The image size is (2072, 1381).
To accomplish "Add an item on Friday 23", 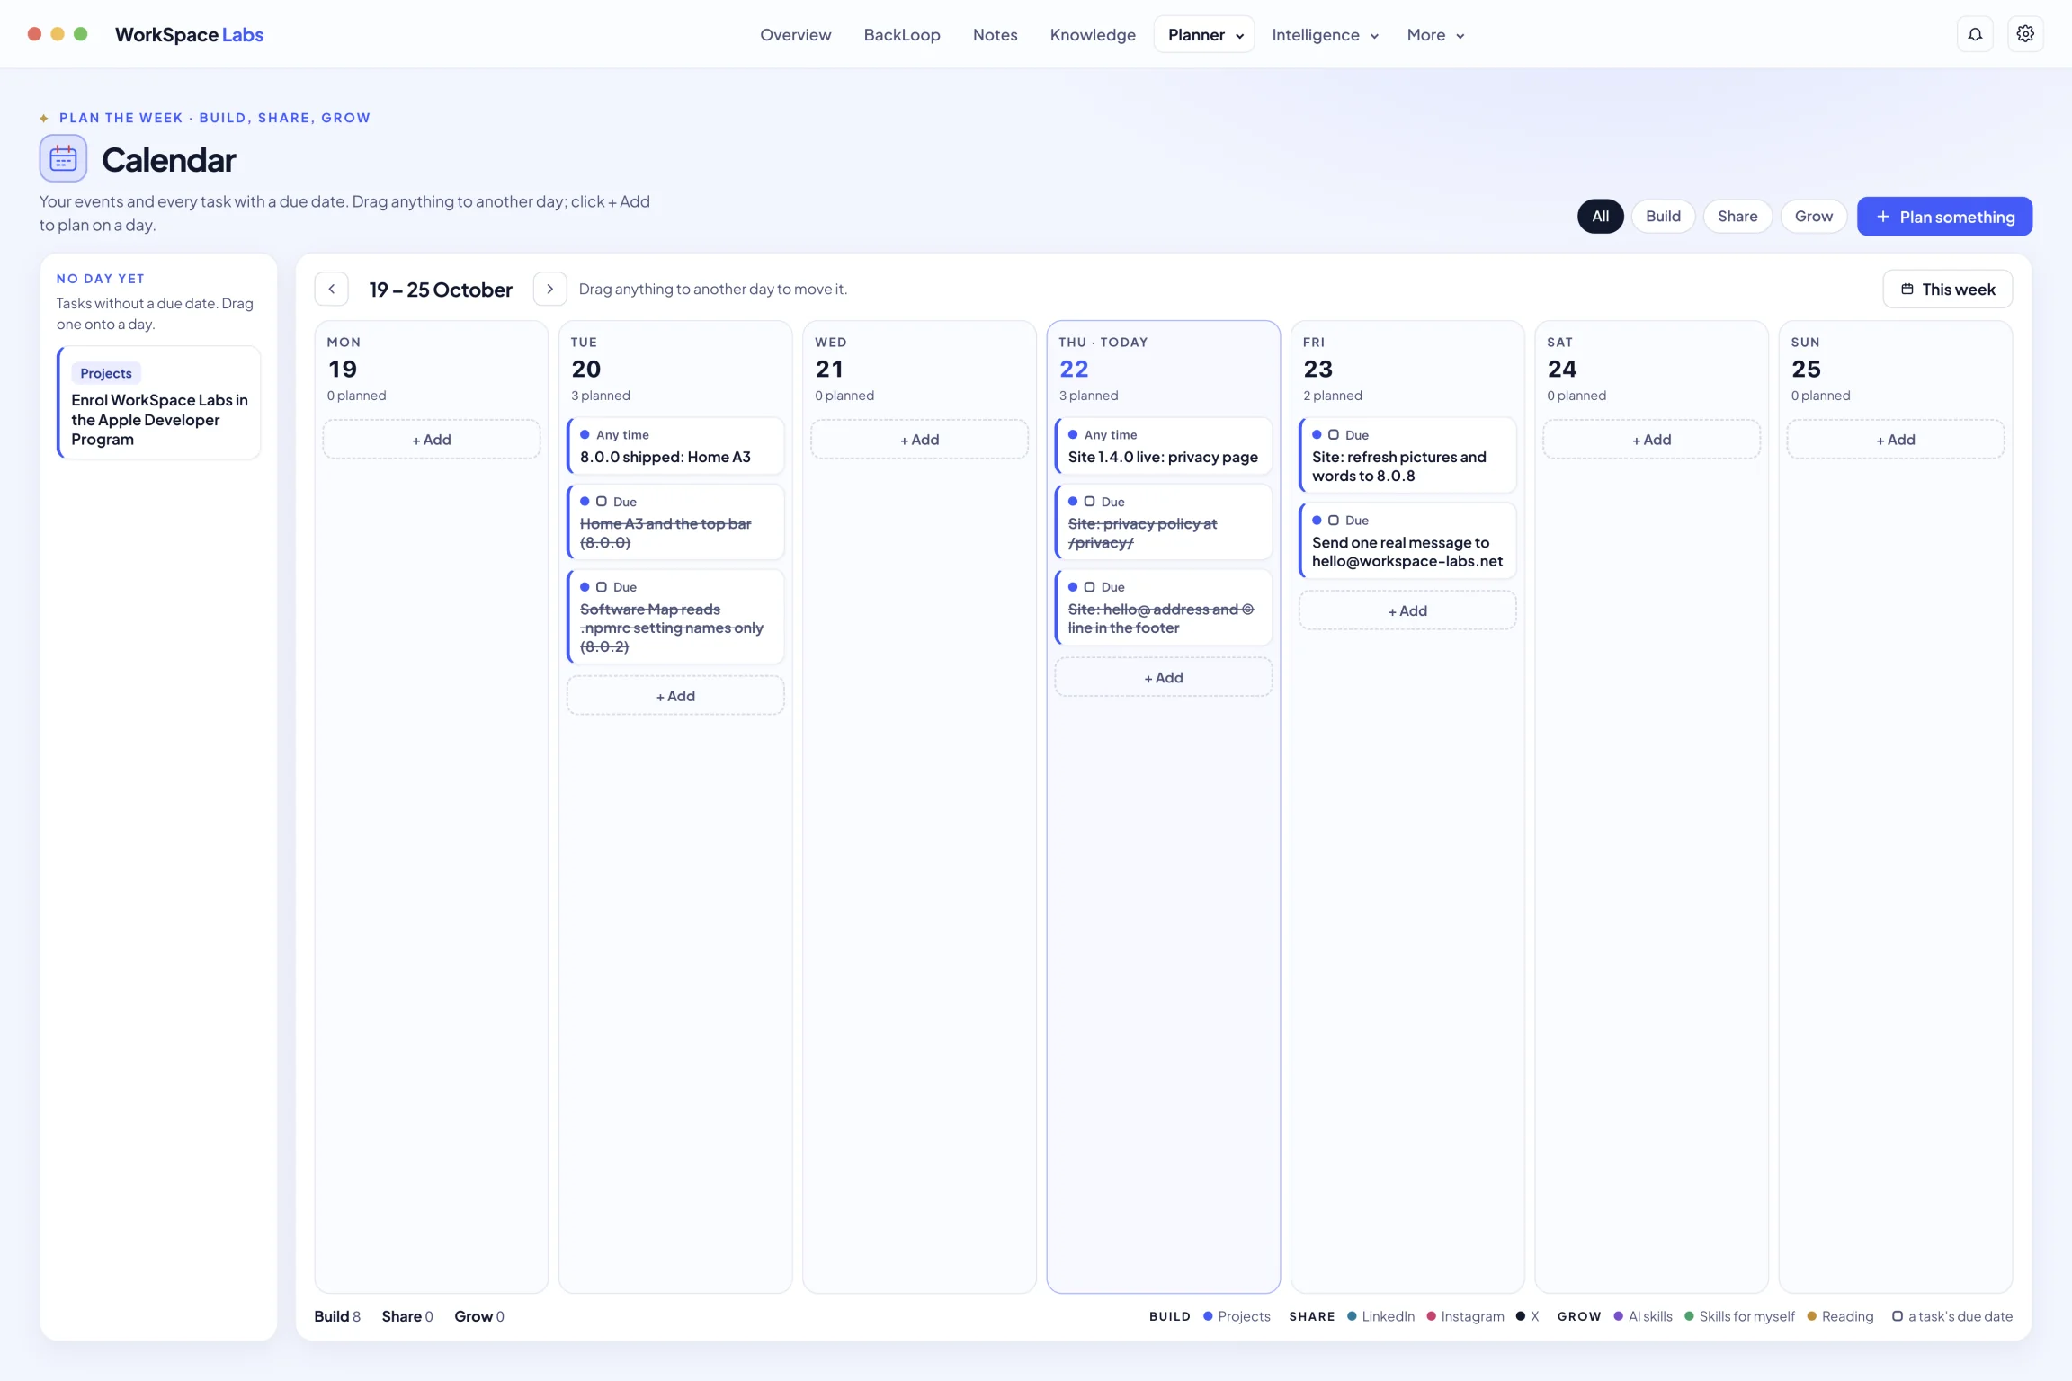I will (1407, 610).
